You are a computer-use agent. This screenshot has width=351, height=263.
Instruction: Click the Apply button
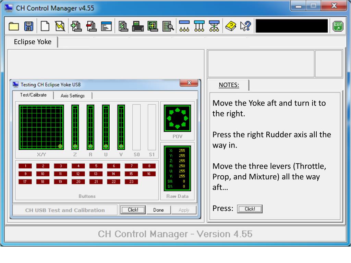tap(184, 210)
